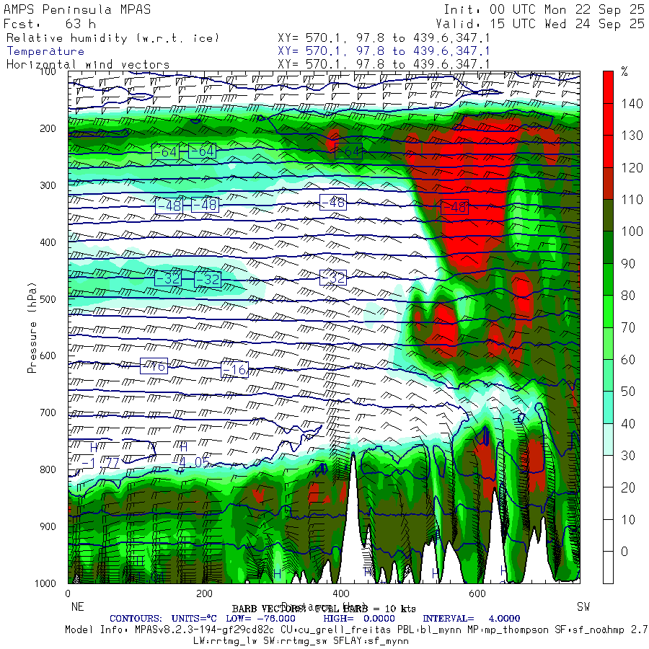
Task: Click the '%' unit label above the color bar
Action: (624, 72)
